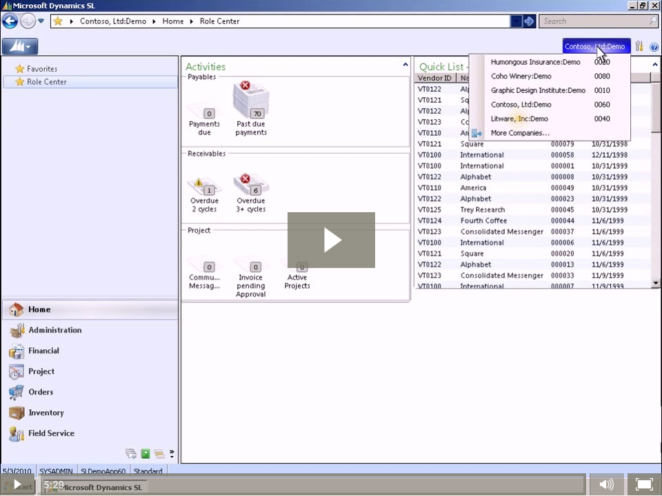Choose Litware, Inc:Demo from company menu

pyautogui.click(x=550, y=119)
